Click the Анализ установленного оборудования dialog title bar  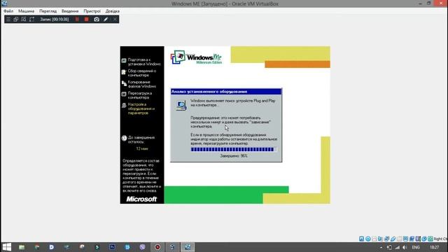(226, 92)
